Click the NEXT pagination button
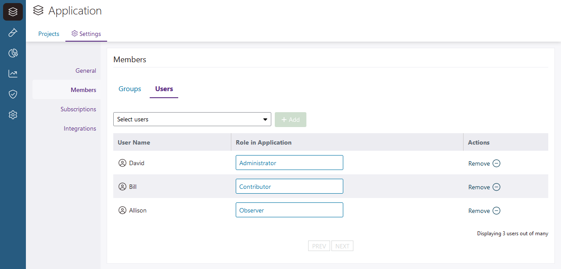This screenshot has height=269, width=561. [342, 246]
